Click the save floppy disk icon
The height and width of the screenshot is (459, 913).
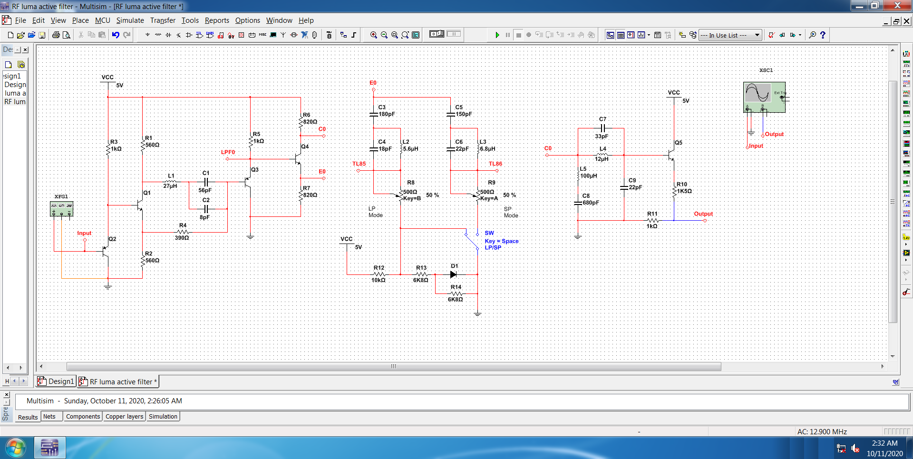point(42,35)
